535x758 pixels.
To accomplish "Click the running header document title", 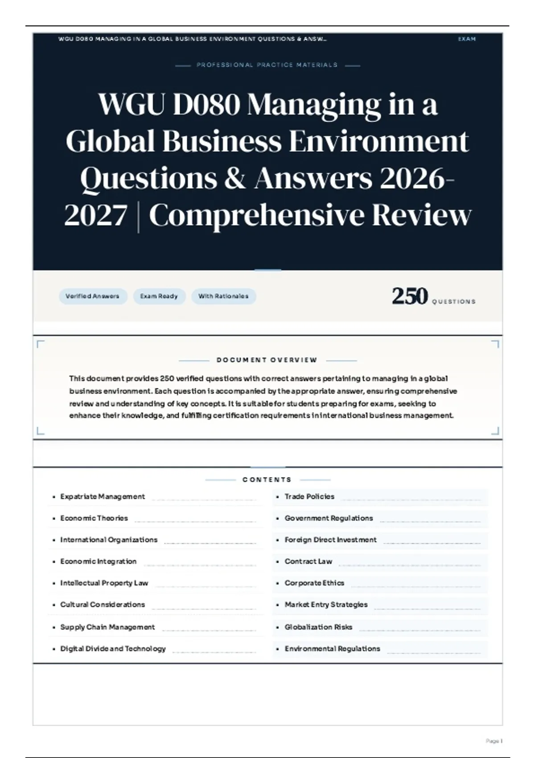I will pos(192,39).
